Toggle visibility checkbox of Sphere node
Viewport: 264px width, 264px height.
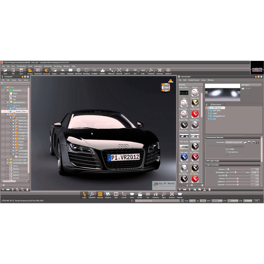click(8, 166)
